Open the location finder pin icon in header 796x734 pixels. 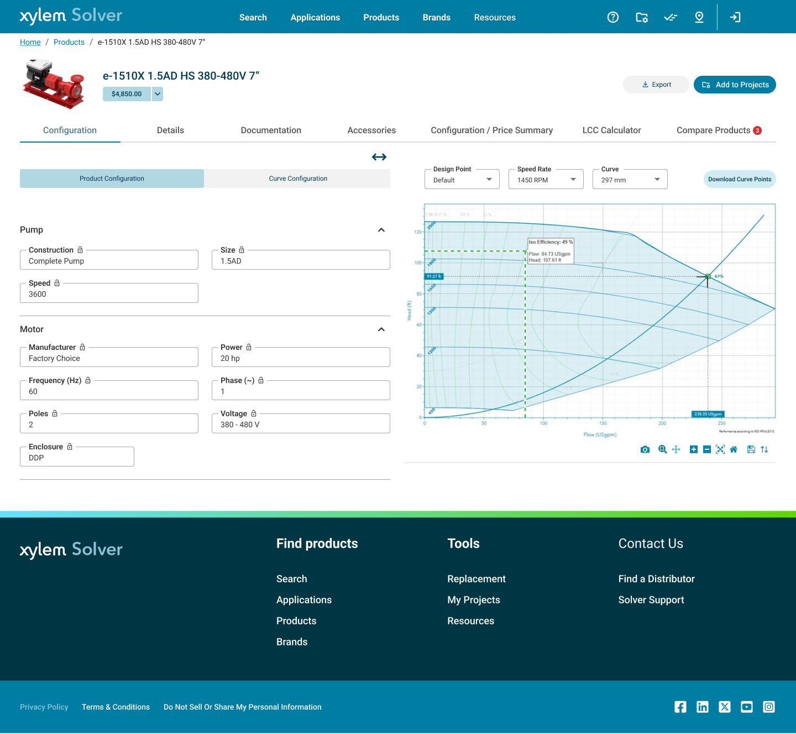tap(699, 17)
